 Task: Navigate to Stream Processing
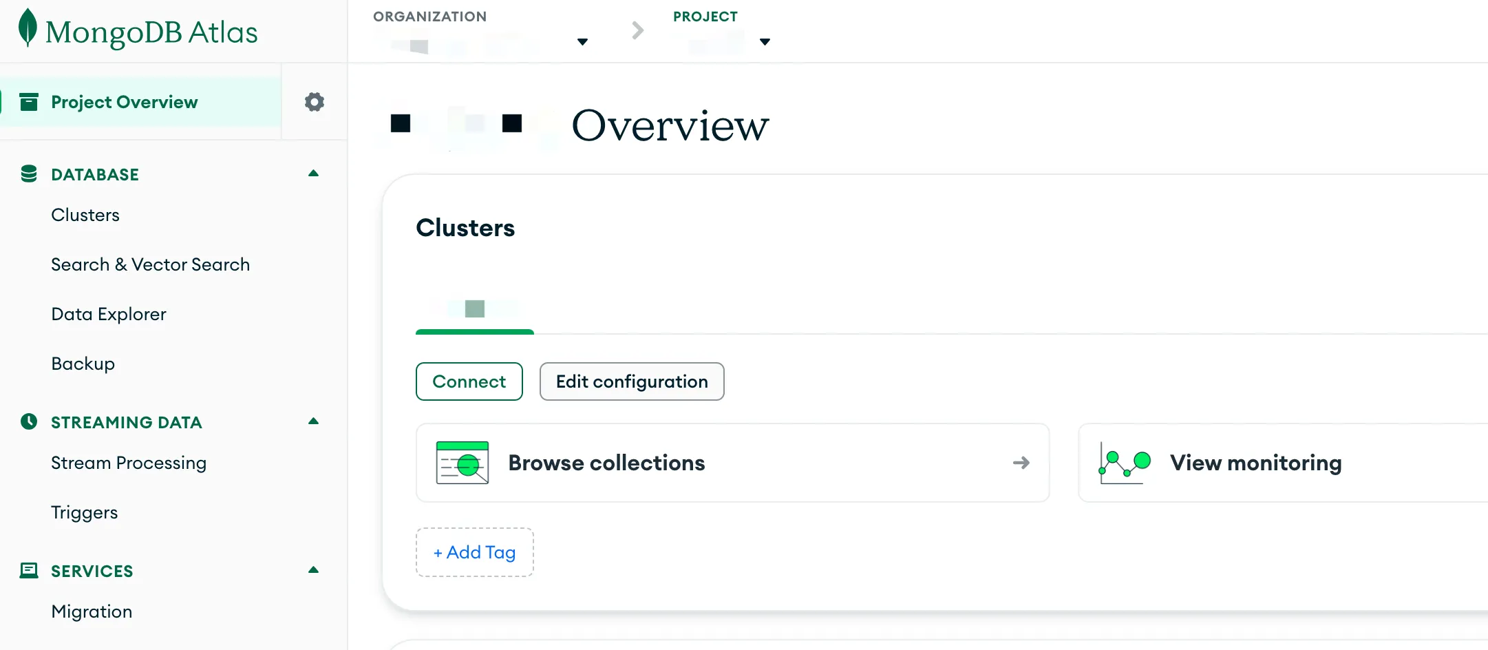(128, 462)
